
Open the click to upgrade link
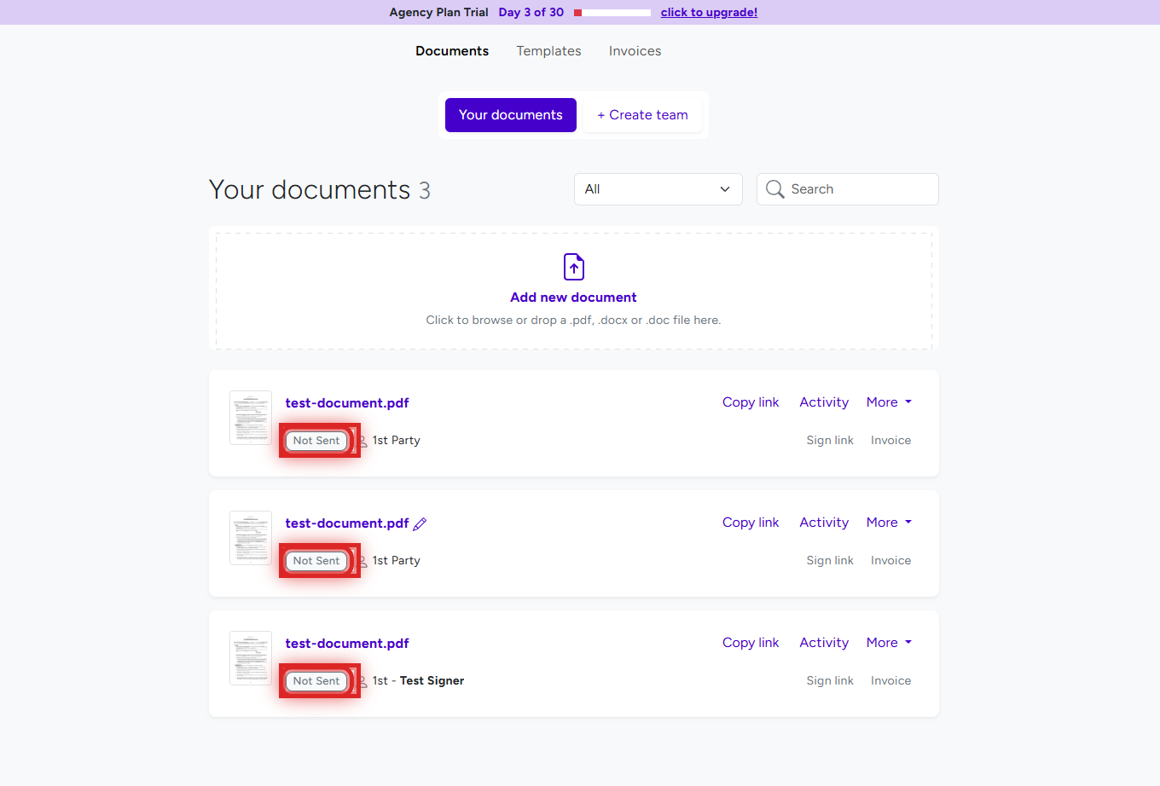click(x=709, y=12)
